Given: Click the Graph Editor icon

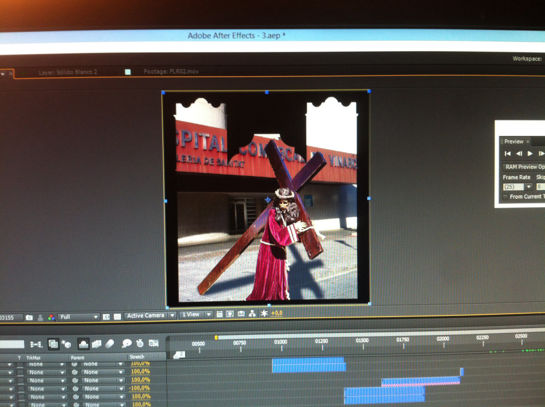Looking at the screenshot, I should pyautogui.click(x=154, y=343).
